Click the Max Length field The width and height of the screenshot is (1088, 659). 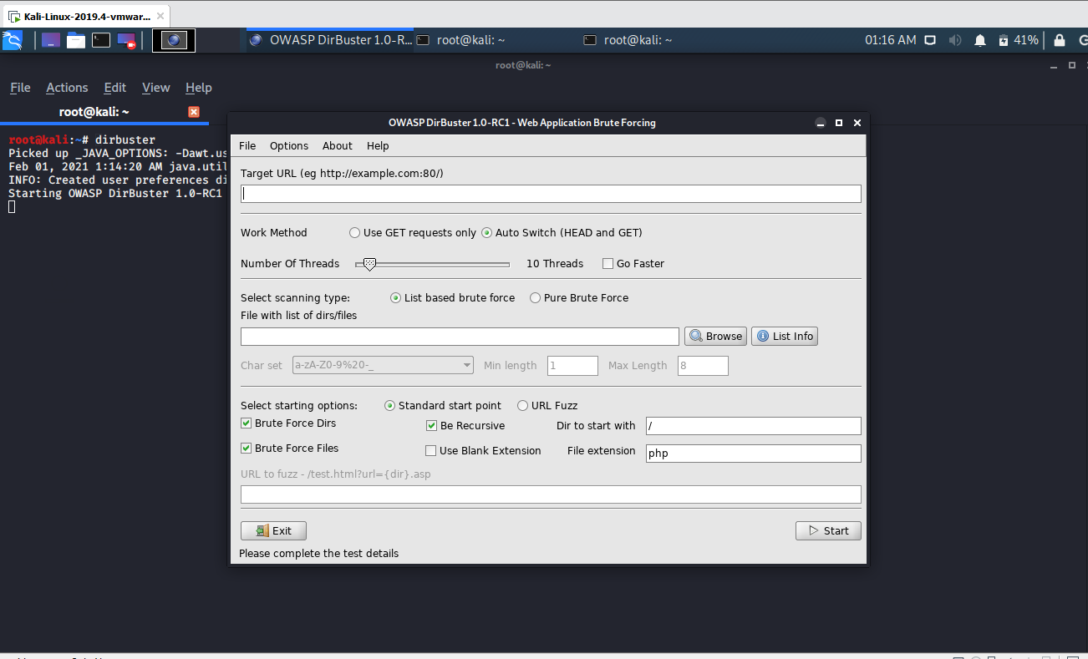point(703,366)
